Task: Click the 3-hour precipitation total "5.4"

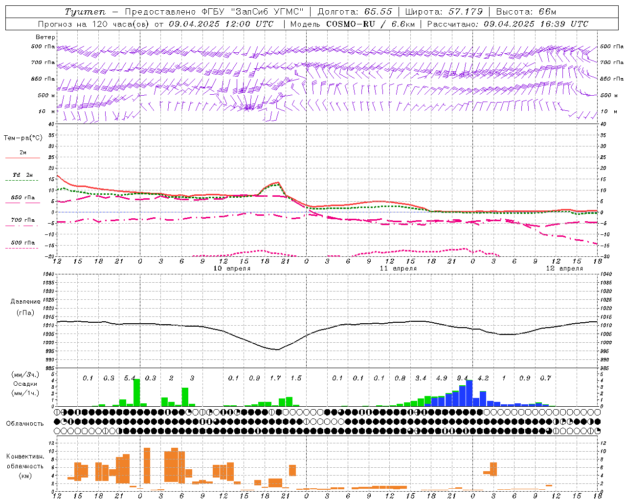Action: coord(130,378)
